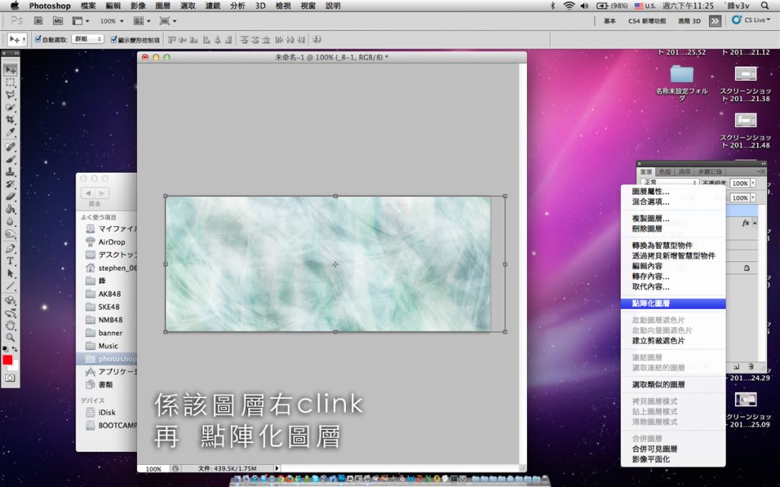
Task: Open Mini Bridge (Mb) button
Action: click(x=57, y=21)
